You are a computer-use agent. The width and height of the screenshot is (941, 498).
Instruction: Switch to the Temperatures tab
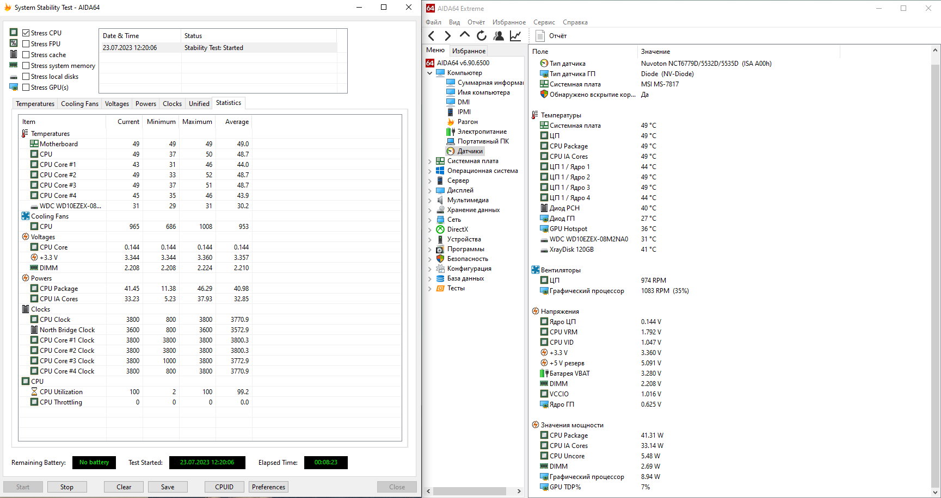[x=35, y=104]
